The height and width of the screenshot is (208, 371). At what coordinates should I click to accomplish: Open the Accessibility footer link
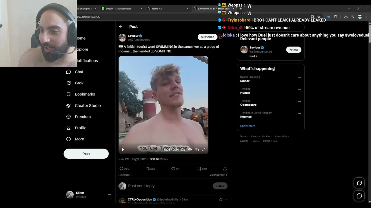(x=281, y=136)
